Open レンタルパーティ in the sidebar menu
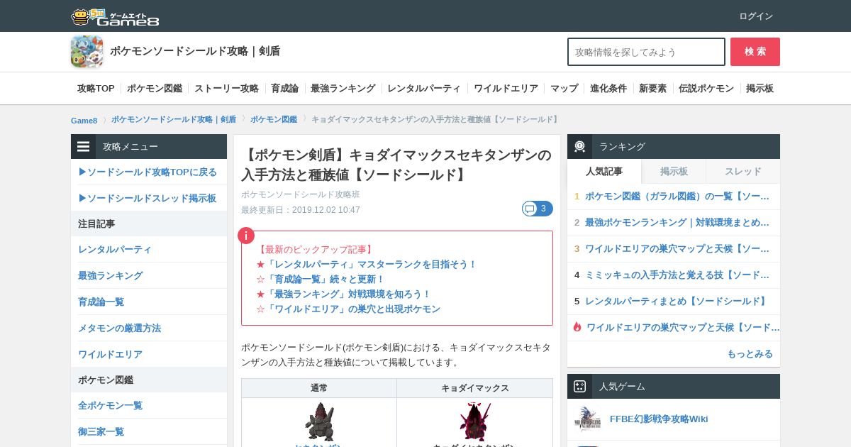 (115, 250)
